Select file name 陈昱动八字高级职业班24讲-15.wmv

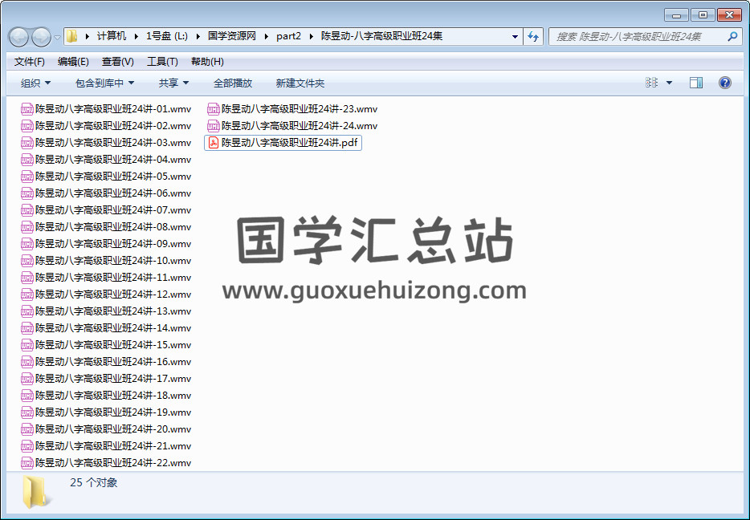point(113,344)
